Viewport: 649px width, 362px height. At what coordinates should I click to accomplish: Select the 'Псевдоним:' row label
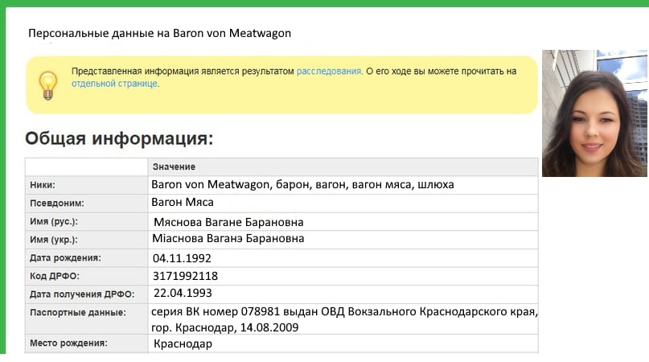click(x=57, y=204)
